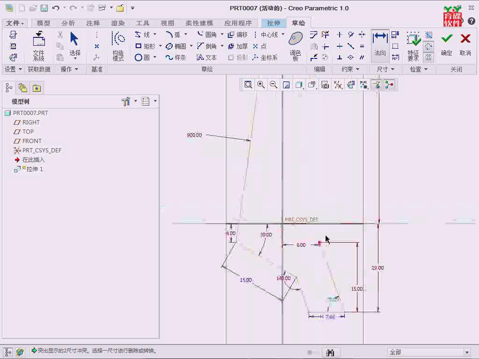Viewport: 479px width, 359px height.
Task: Expand the Setup (设置) group
Action: click(x=13, y=69)
